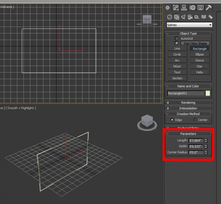Switch to the Modify panel tab
This screenshot has width=221, height=204.
[x=176, y=7]
